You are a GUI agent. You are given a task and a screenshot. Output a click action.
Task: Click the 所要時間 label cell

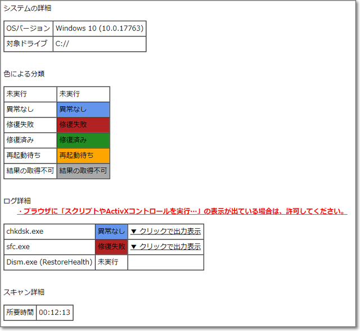click(x=20, y=312)
